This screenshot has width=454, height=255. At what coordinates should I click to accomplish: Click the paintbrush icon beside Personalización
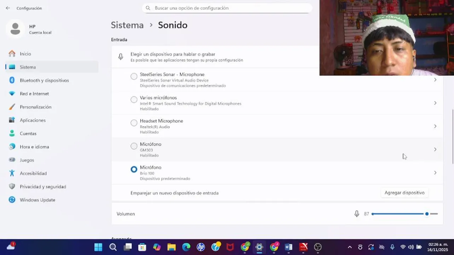tap(12, 107)
